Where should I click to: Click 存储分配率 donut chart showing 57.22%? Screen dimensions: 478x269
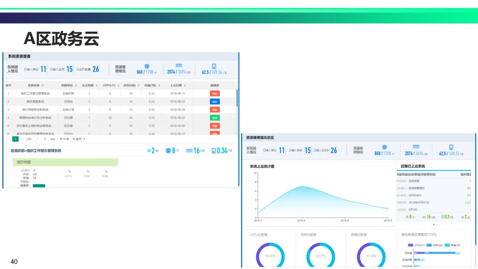[x=371, y=255]
